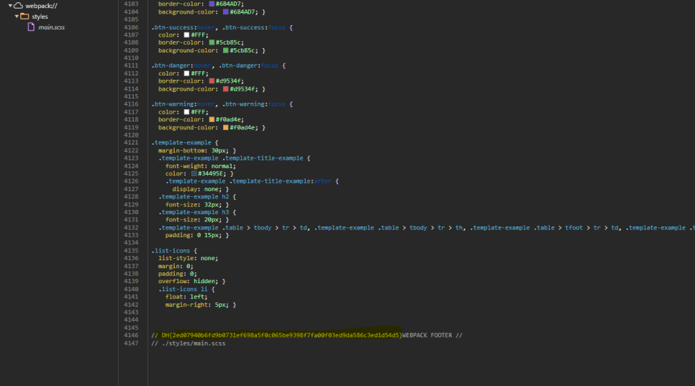This screenshot has height=386, width=695.
Task: Open color swatch for background-color #684AD7
Action: point(226,12)
